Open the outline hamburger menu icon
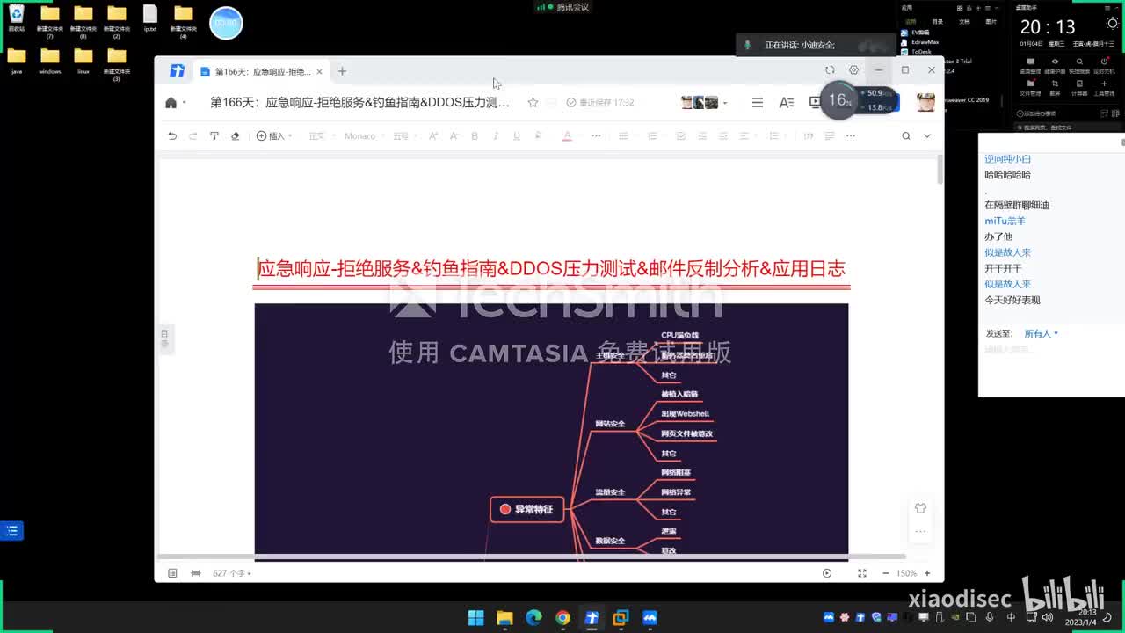This screenshot has height=633, width=1125. click(x=758, y=103)
